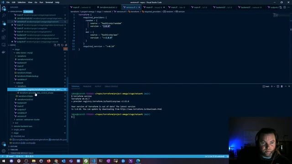
Task: Expand the services / webserver-cluster folder
Action: [14, 120]
